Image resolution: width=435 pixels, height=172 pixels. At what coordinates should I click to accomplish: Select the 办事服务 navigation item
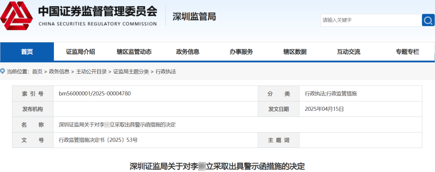click(x=241, y=52)
